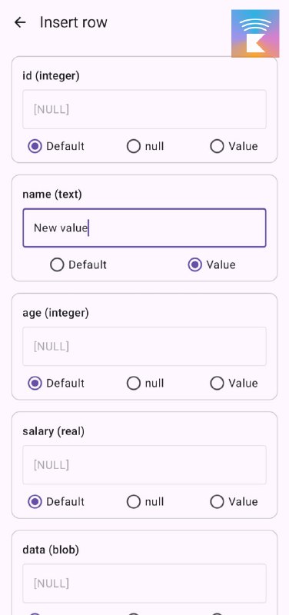
Task: Go back using the arrow icon
Action: pos(20,22)
